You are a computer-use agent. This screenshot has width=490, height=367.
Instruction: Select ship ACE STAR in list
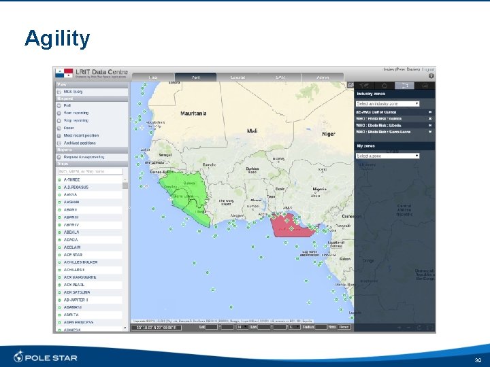tap(89, 255)
